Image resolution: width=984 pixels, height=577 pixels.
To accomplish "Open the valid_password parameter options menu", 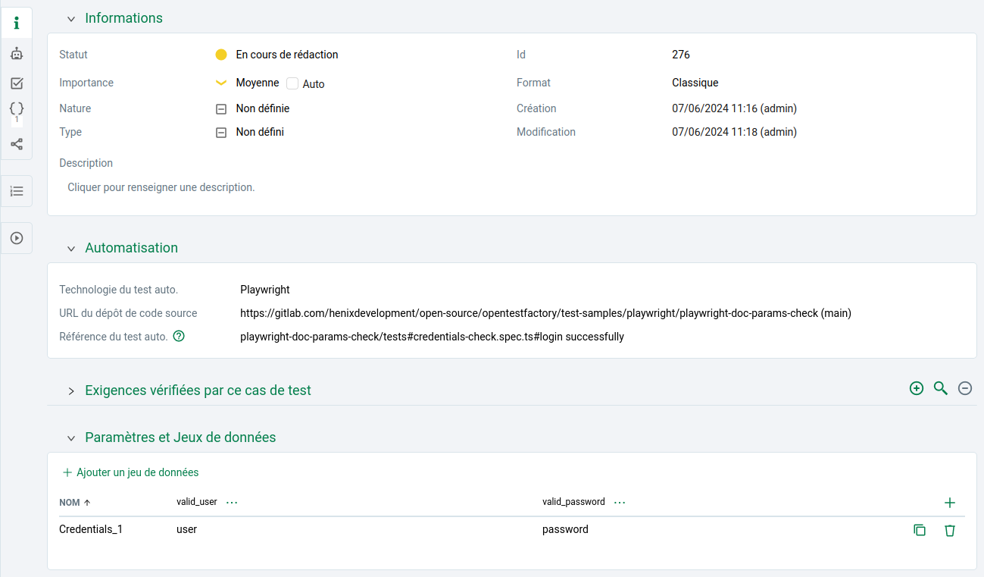I will tap(620, 502).
